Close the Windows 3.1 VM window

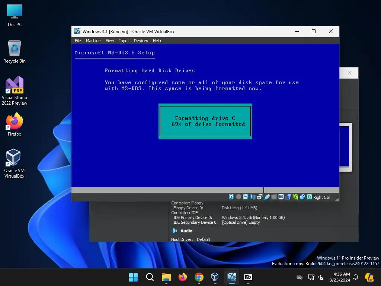[331, 31]
